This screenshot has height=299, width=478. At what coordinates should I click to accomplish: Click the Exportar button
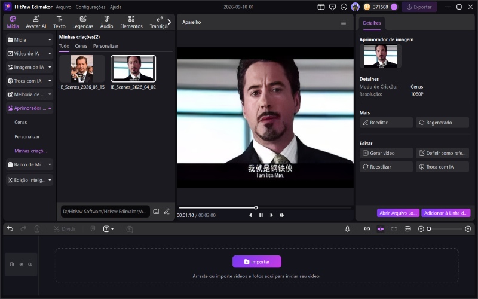419,7
